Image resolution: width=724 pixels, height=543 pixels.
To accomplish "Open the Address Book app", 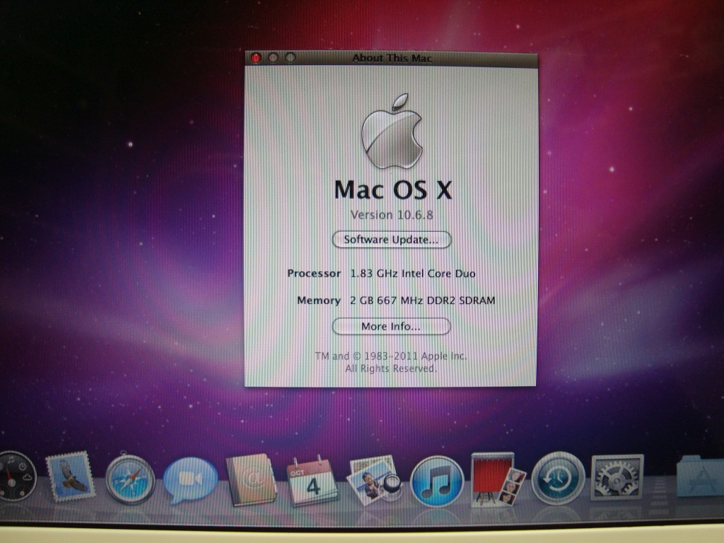I will (250, 481).
